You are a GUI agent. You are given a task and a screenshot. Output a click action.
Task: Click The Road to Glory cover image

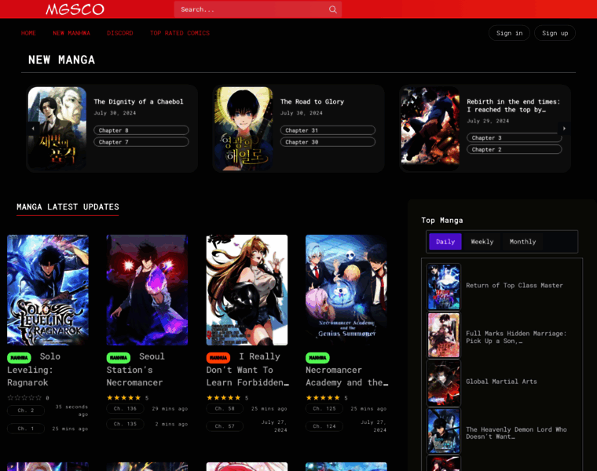[244, 129]
